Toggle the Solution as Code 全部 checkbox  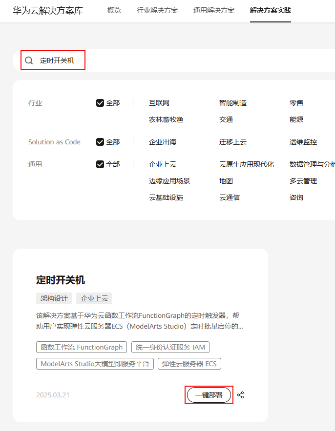[100, 142]
